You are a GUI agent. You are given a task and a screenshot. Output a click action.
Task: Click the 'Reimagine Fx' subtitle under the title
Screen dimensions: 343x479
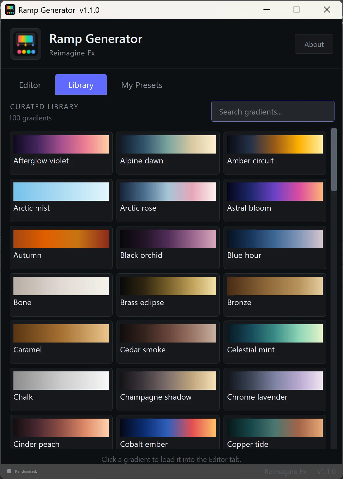72,53
